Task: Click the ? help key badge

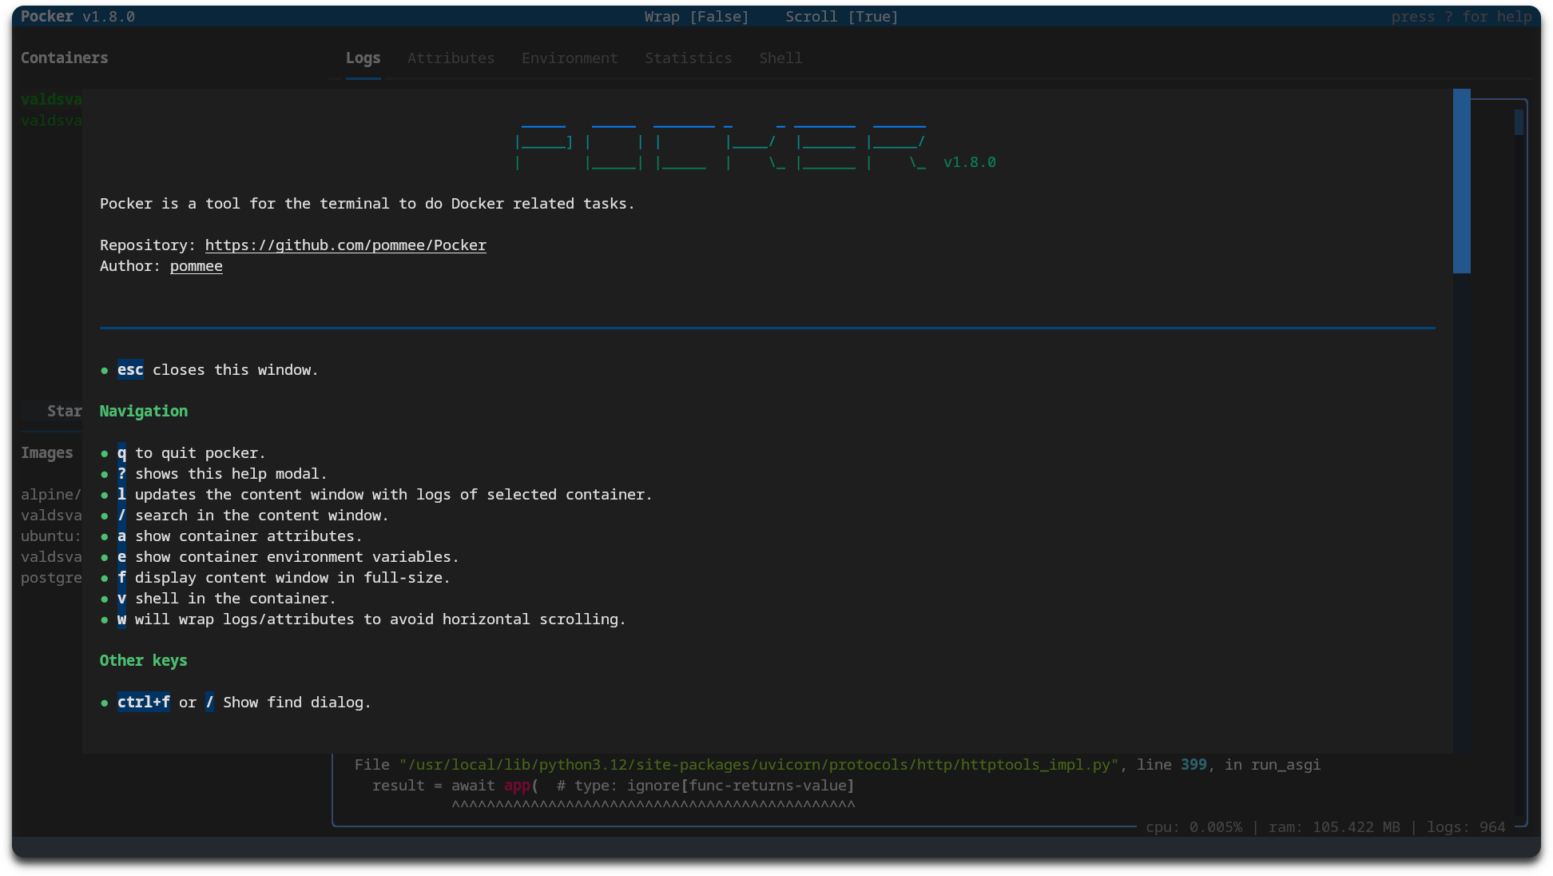Action: tap(121, 474)
